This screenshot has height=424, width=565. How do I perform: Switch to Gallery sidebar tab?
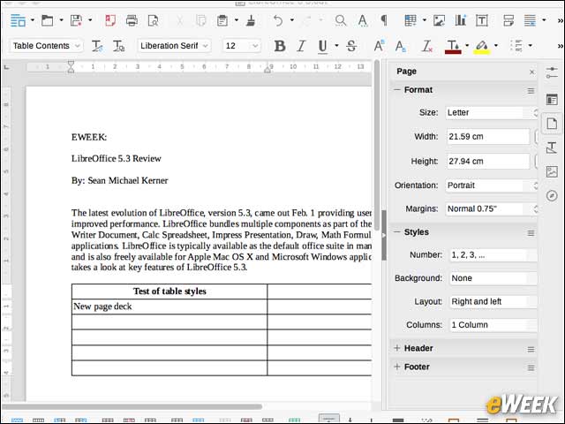(x=552, y=171)
